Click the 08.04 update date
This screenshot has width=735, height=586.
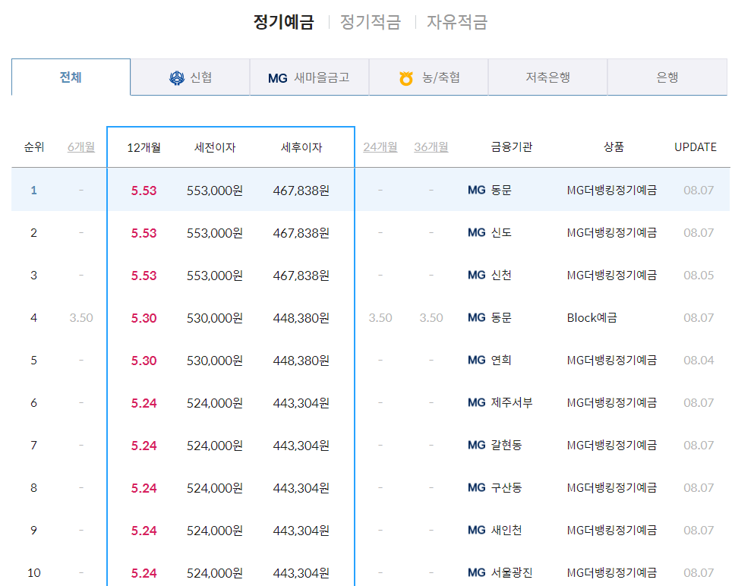pyautogui.click(x=699, y=361)
